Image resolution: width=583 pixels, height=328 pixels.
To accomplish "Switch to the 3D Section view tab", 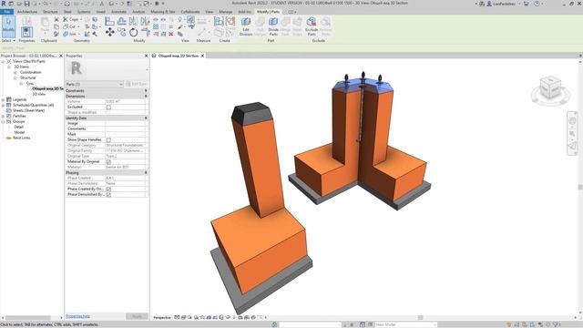I will (x=179, y=56).
